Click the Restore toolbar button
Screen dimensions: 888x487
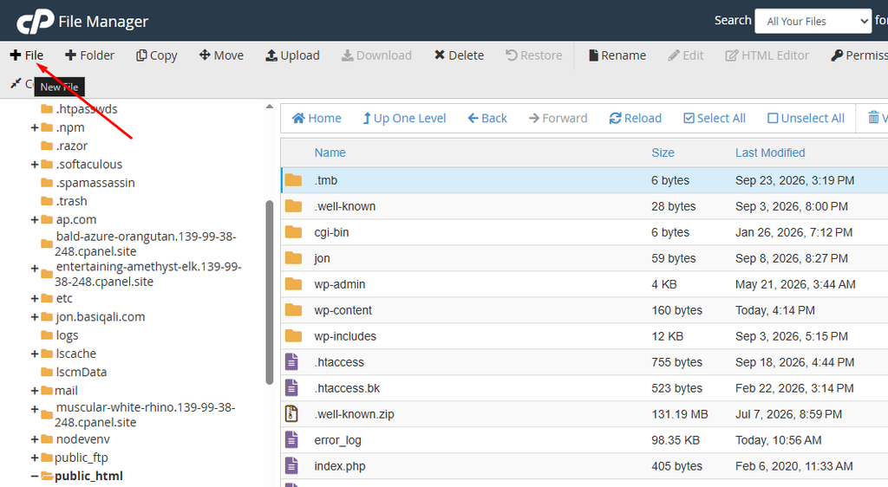pos(534,55)
